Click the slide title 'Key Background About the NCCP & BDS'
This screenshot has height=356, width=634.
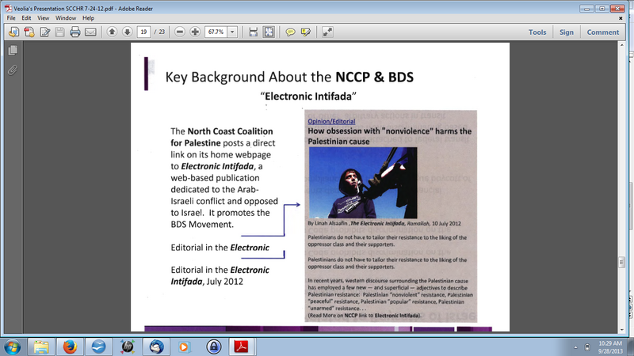(289, 77)
